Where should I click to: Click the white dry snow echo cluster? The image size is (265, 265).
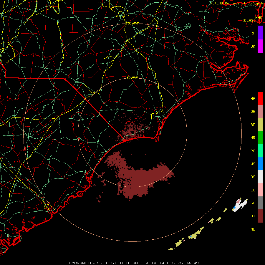pos(240,205)
